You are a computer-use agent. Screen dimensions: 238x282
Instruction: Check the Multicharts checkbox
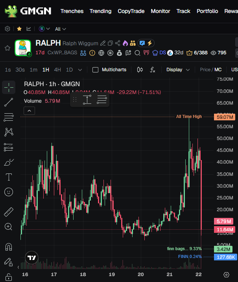coord(95,70)
